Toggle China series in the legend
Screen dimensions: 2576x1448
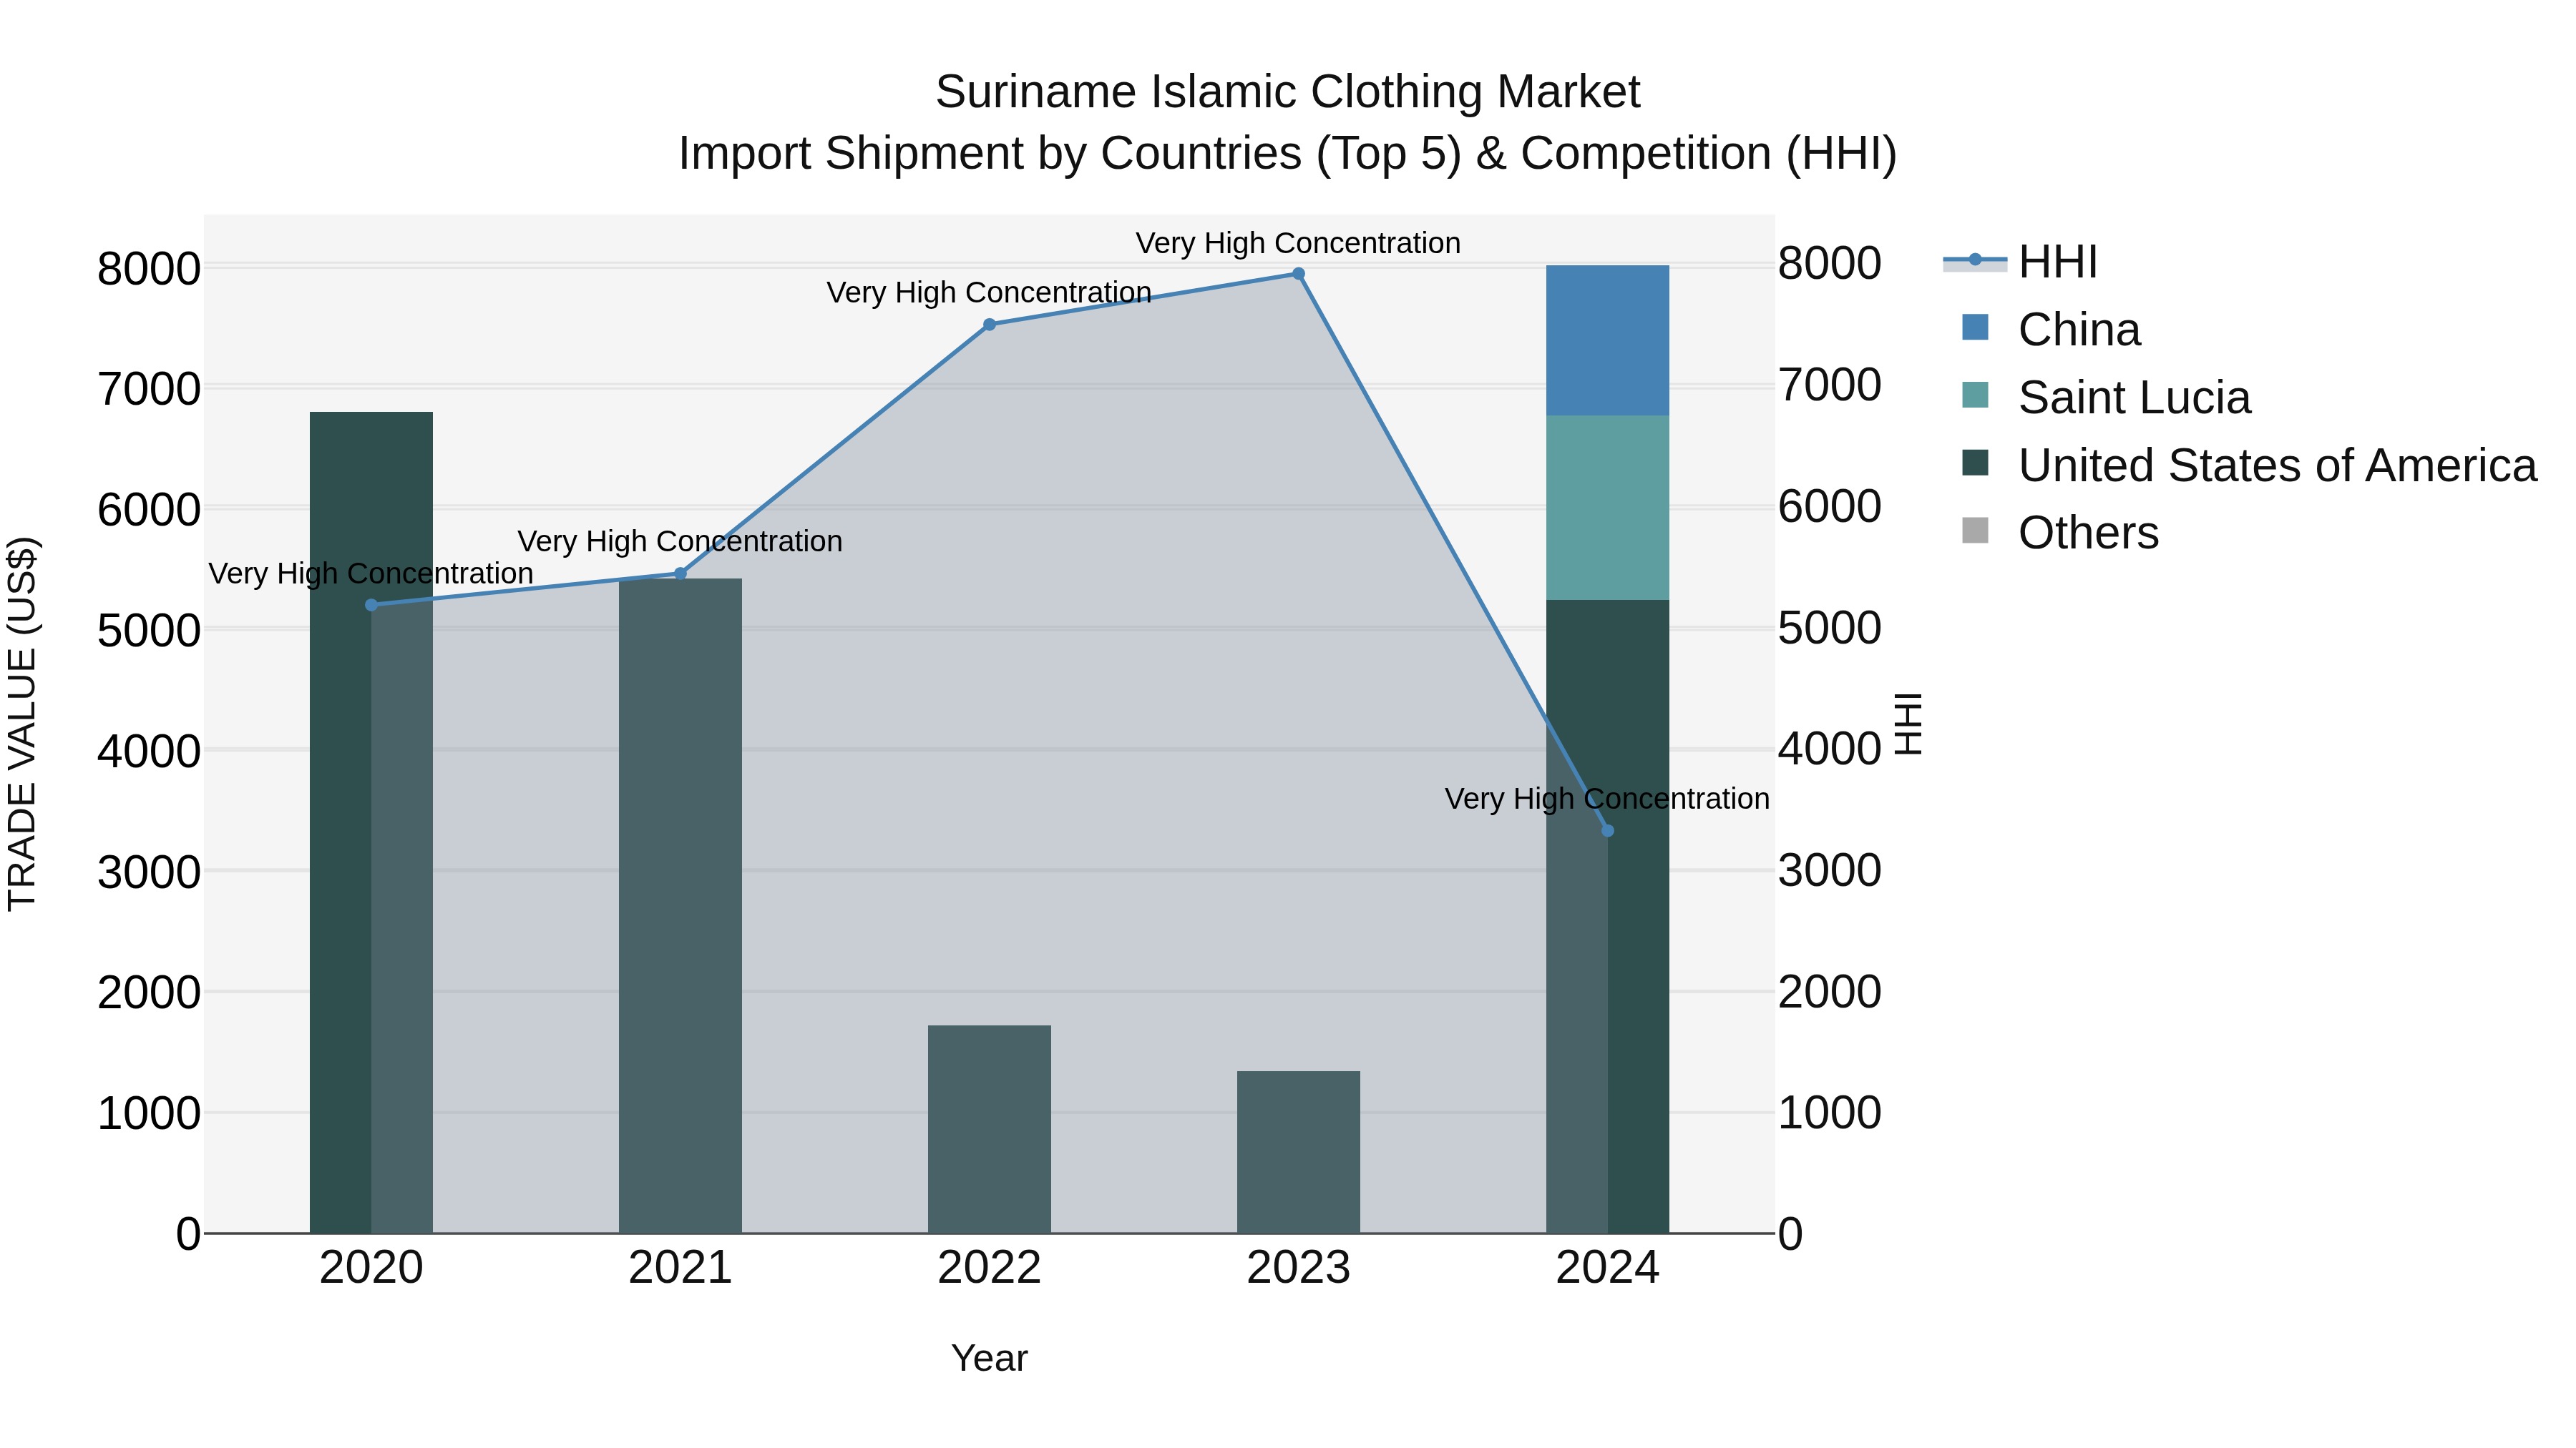(x=2050, y=330)
